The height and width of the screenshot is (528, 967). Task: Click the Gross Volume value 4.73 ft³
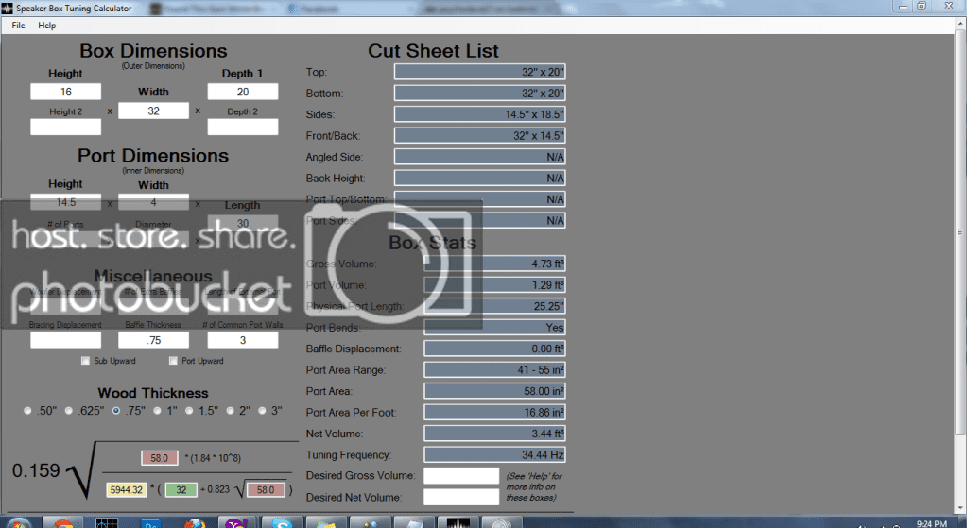(494, 264)
